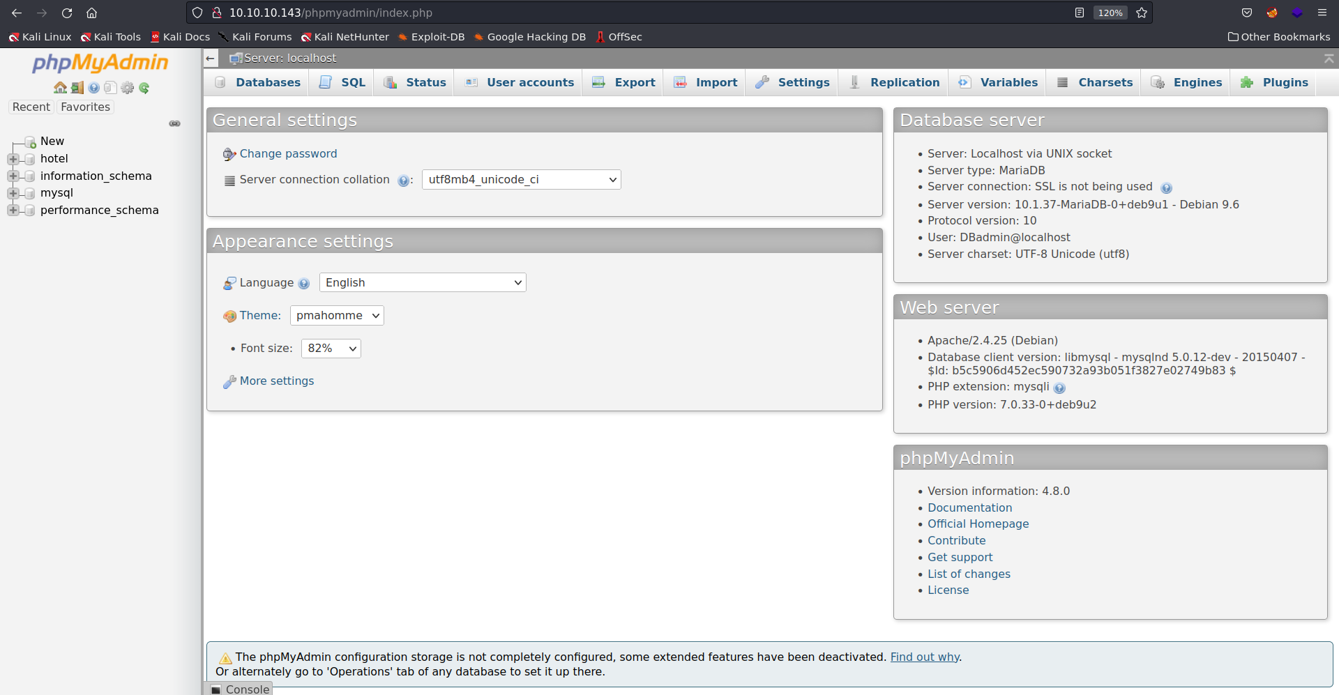Click the browser back arrow

[x=17, y=13]
